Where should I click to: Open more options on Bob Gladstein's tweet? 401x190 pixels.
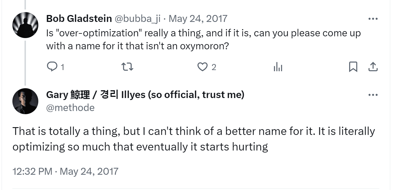pos(373,19)
